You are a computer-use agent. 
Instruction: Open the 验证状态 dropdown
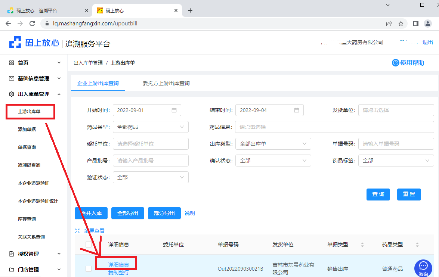151,177
